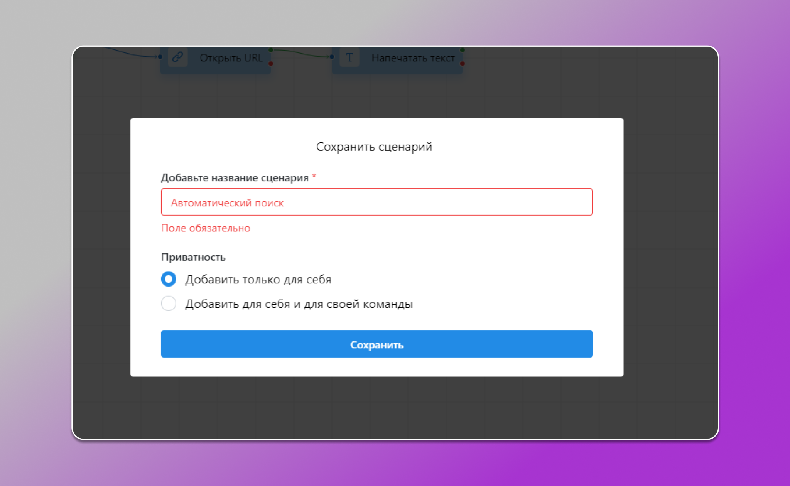790x486 pixels.
Task: Click the T icon on Напечатать текст node
Action: coord(349,57)
